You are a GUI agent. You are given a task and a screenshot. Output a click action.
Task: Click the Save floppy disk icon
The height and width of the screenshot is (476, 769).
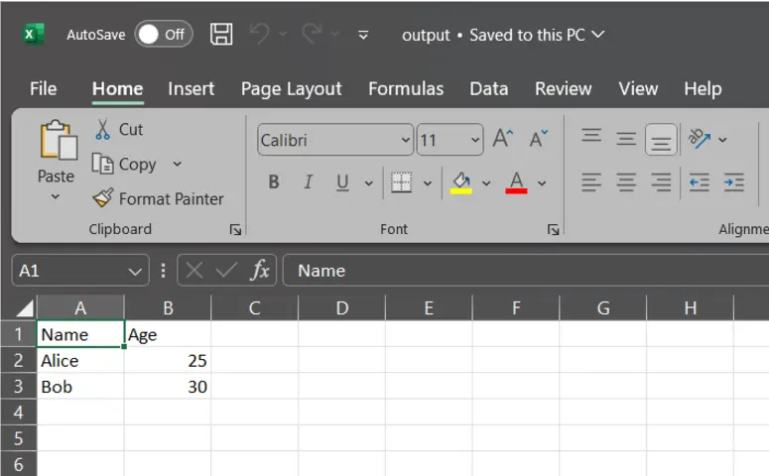221,35
